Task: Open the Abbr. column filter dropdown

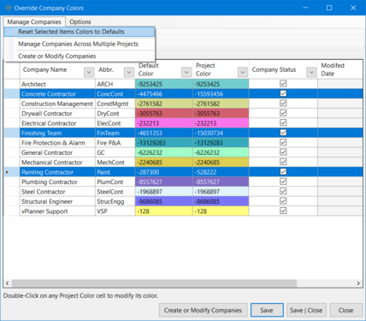Action: pyautogui.click(x=129, y=72)
